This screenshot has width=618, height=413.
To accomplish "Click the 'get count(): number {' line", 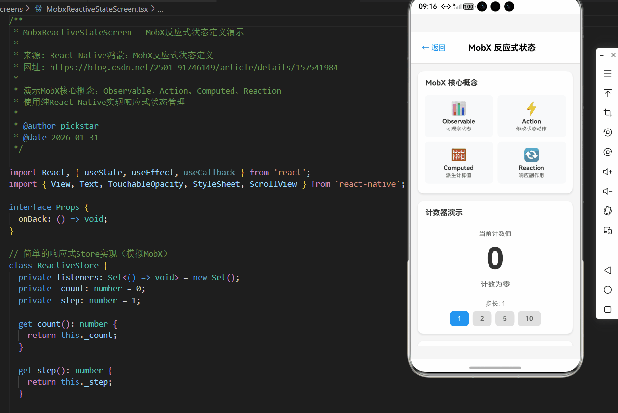I will (68, 324).
